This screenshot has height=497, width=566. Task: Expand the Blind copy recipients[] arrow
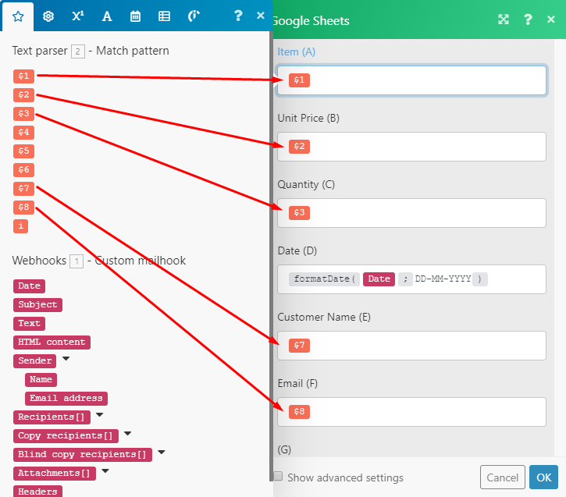(x=162, y=453)
